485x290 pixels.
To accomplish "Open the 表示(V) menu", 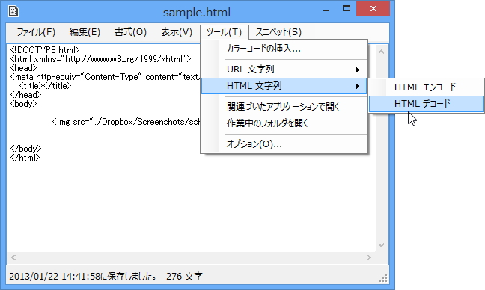I will coord(177,32).
